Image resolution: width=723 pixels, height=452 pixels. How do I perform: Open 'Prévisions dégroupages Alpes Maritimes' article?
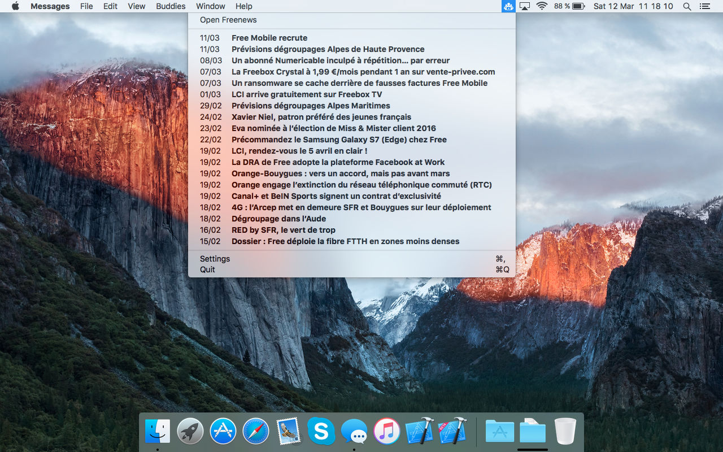pos(352,106)
